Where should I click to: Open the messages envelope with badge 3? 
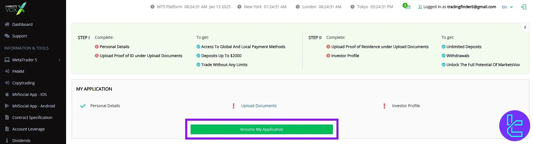pyautogui.click(x=406, y=6)
